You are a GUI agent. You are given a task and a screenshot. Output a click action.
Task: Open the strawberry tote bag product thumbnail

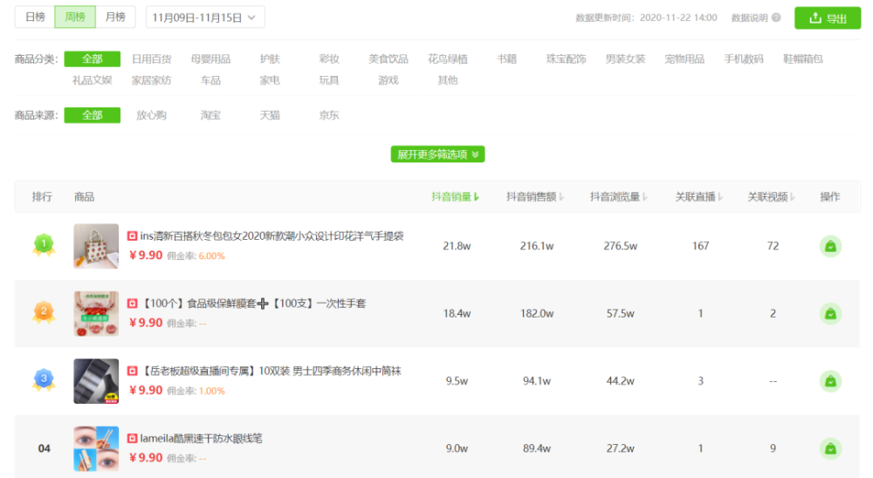96,246
